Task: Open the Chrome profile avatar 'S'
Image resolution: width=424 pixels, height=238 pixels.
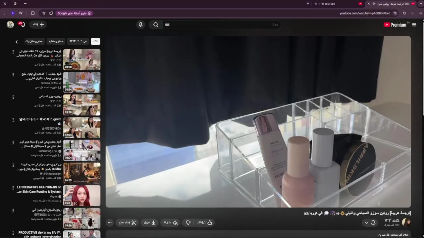Action: tap(13, 13)
